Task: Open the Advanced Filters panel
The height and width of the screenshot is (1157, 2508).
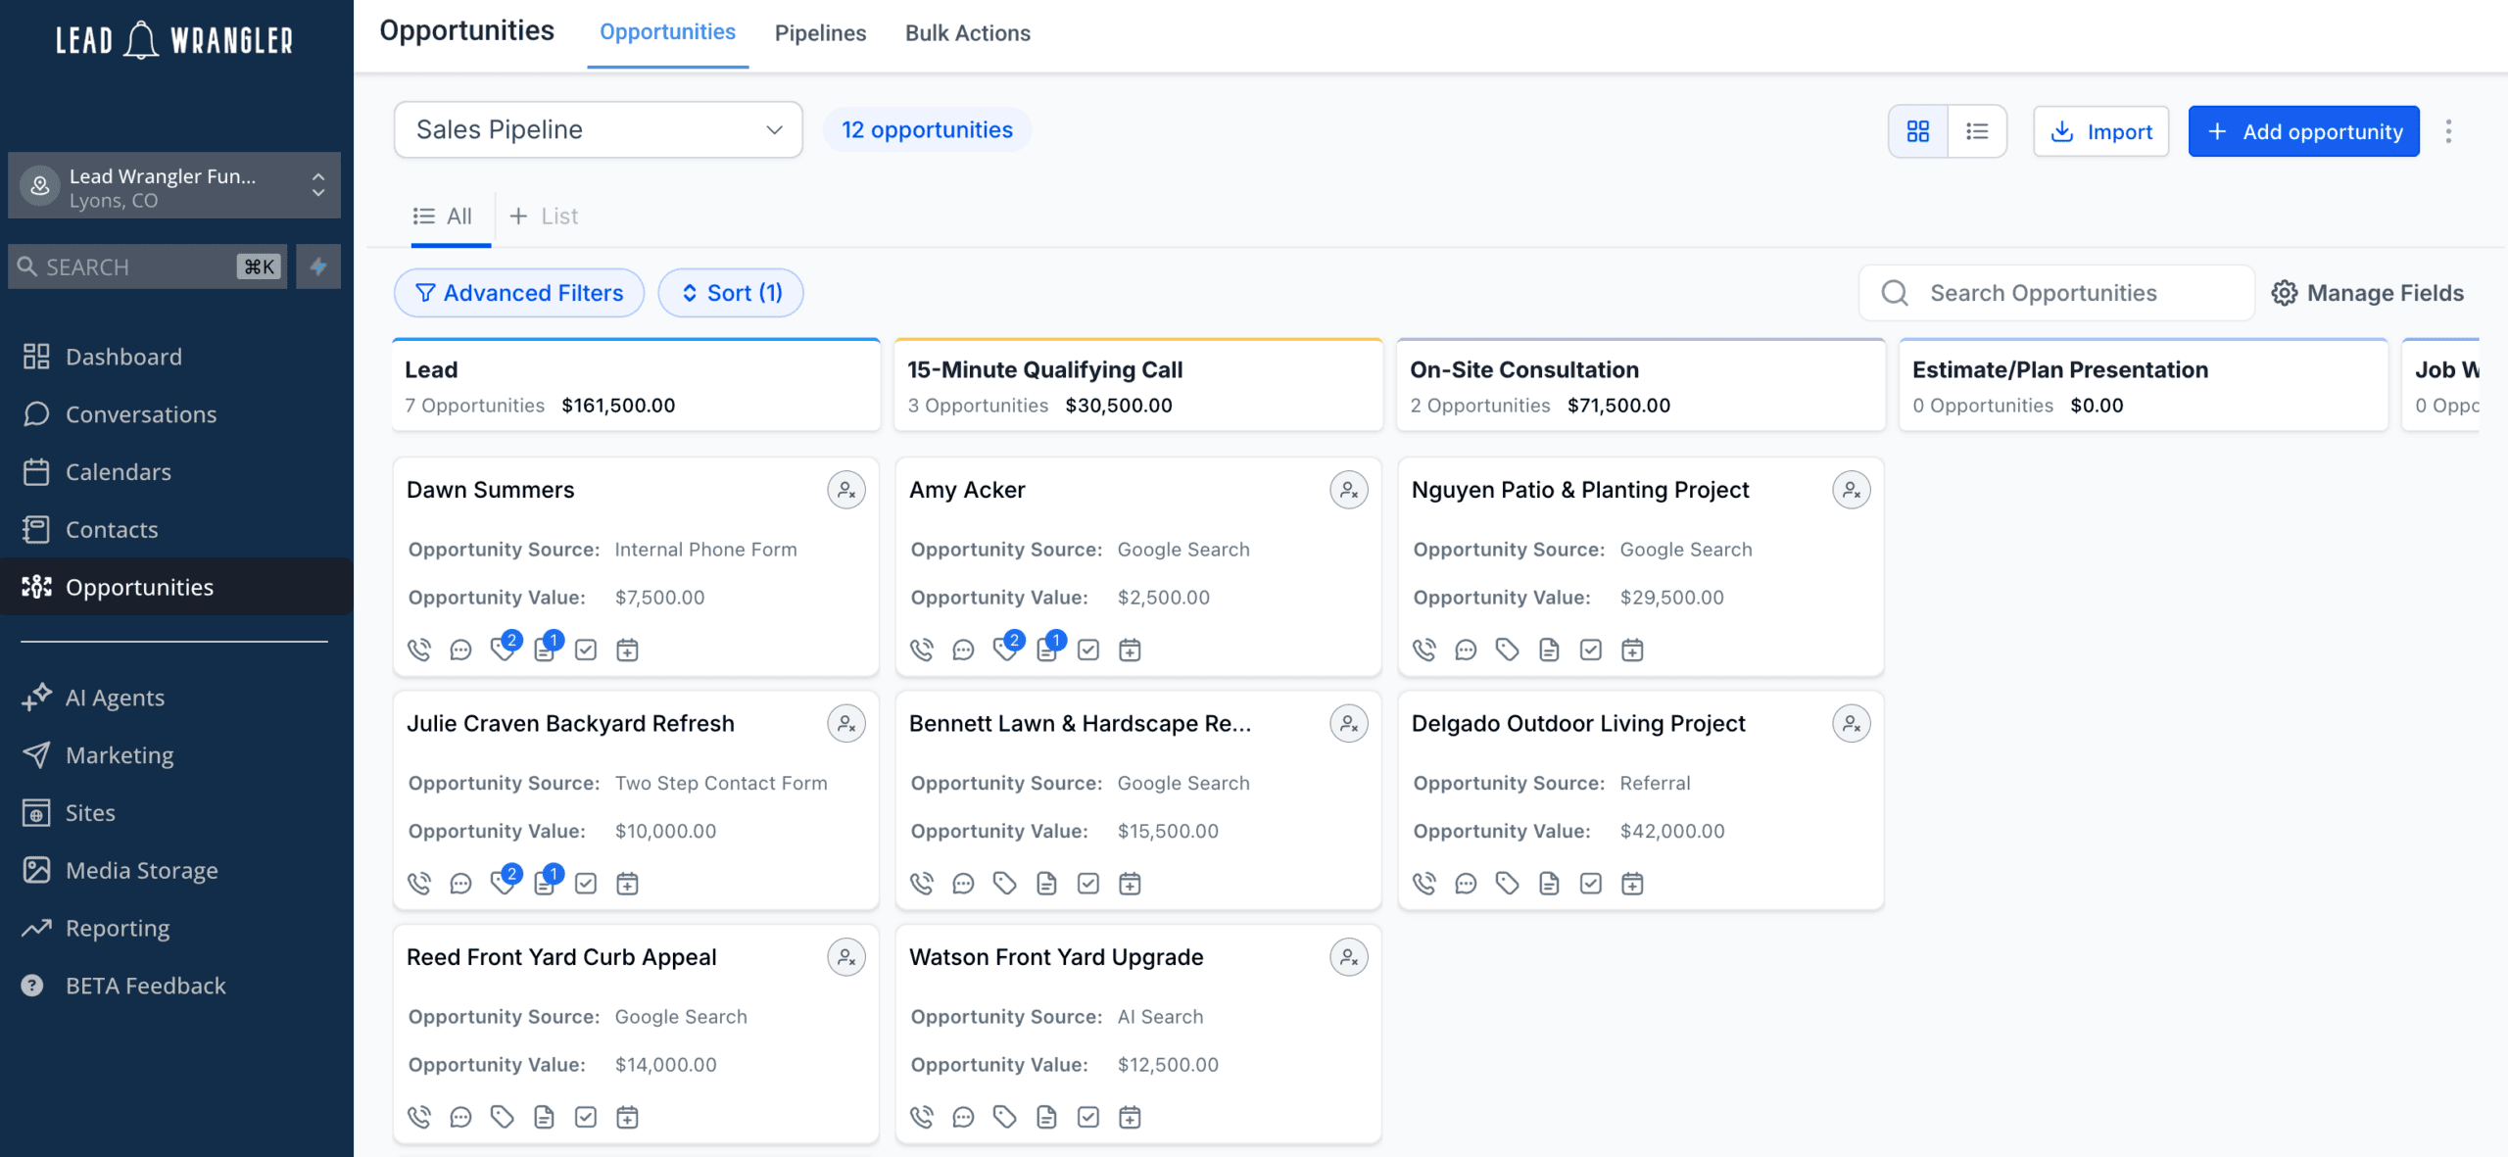Action: pos(519,293)
